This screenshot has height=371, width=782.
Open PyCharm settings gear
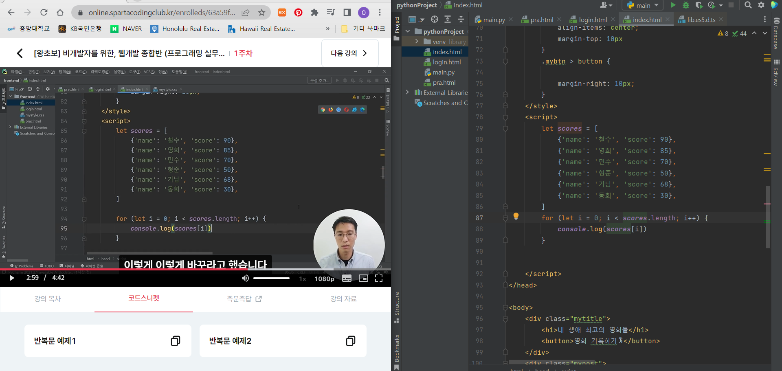761,5
